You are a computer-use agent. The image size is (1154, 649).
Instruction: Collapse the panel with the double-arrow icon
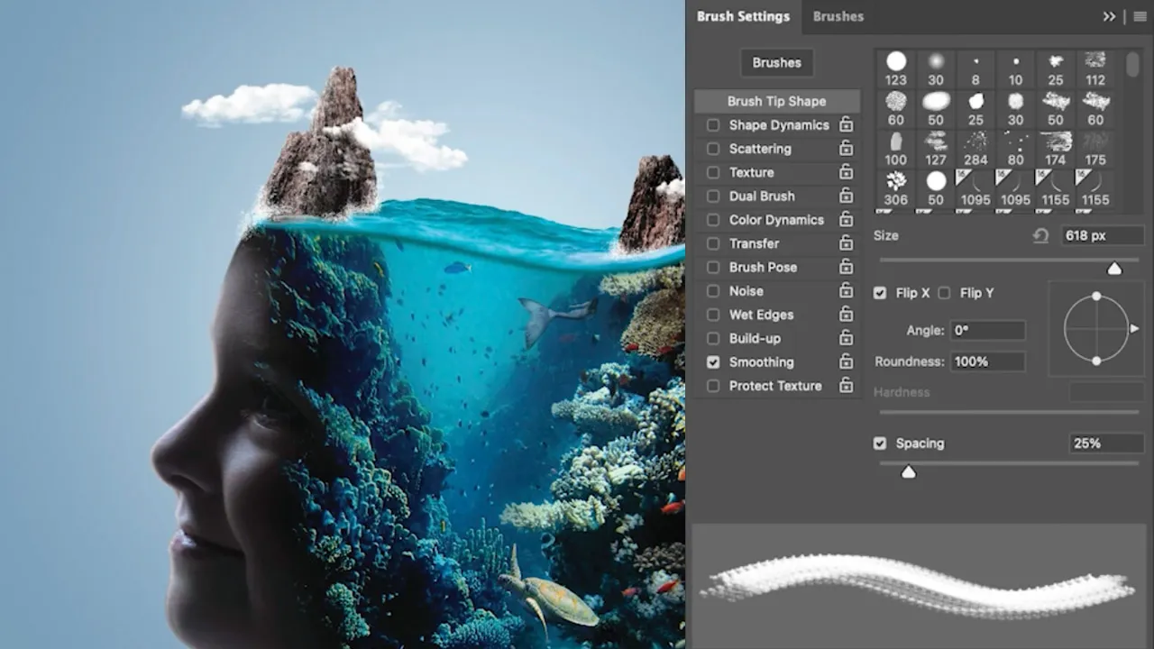1109,16
